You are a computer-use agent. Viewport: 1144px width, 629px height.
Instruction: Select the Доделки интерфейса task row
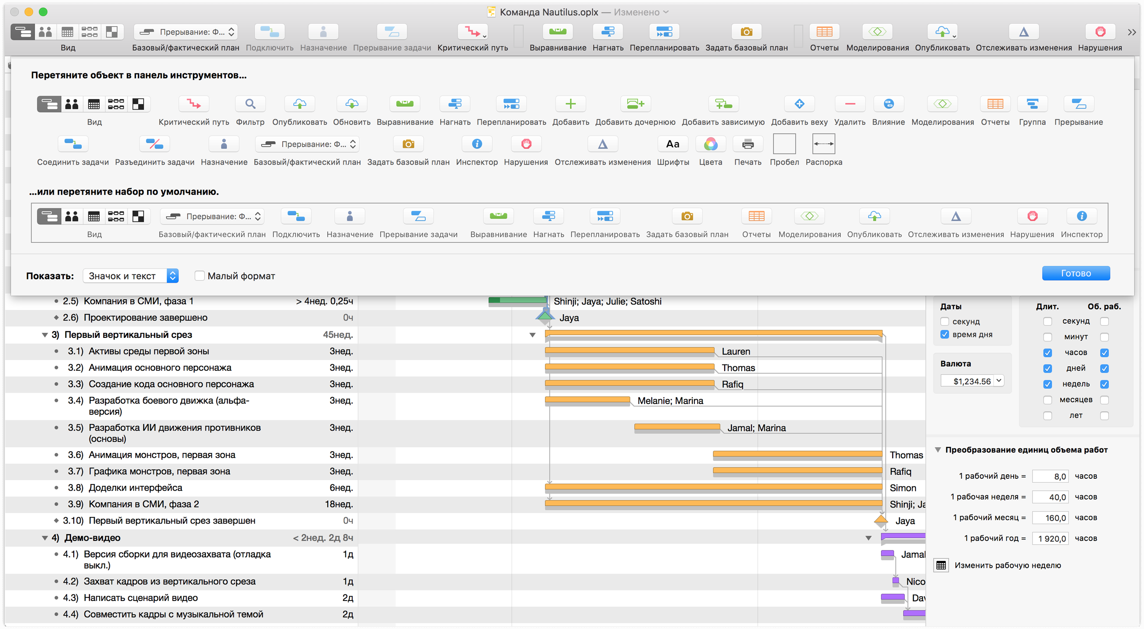coord(181,488)
